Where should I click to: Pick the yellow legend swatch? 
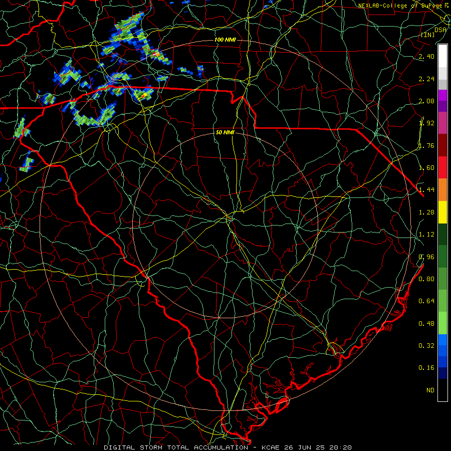[442, 212]
